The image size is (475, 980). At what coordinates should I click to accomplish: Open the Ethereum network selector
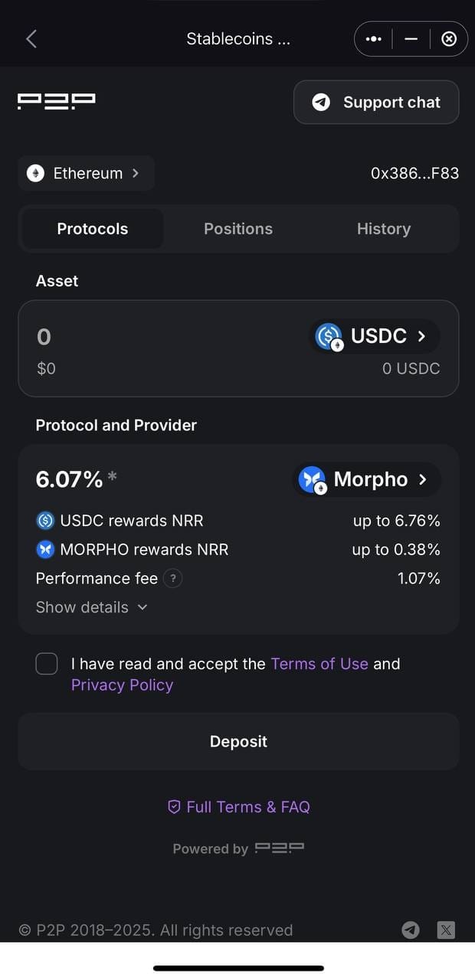[86, 174]
